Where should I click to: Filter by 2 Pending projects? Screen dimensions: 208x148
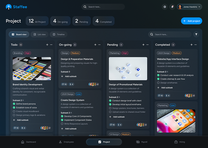[x=82, y=21]
